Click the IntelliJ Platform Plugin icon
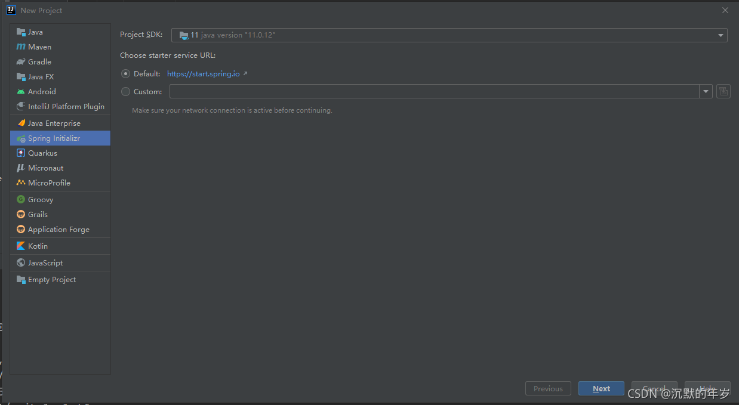The height and width of the screenshot is (405, 739). point(21,107)
